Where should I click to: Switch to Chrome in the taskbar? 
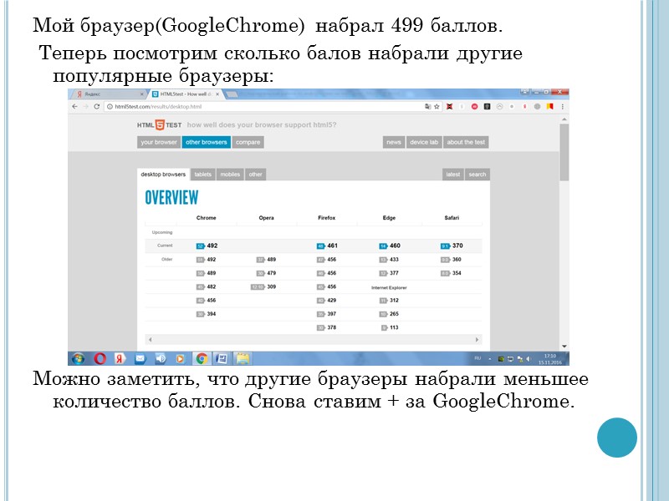coord(202,359)
